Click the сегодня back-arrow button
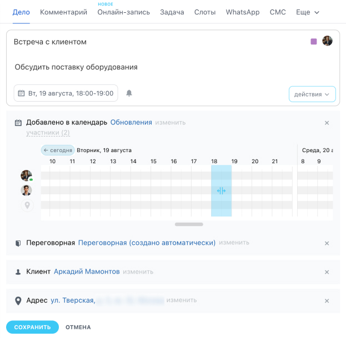Image resolution: width=346 pixels, height=342 pixels. pos(58,150)
